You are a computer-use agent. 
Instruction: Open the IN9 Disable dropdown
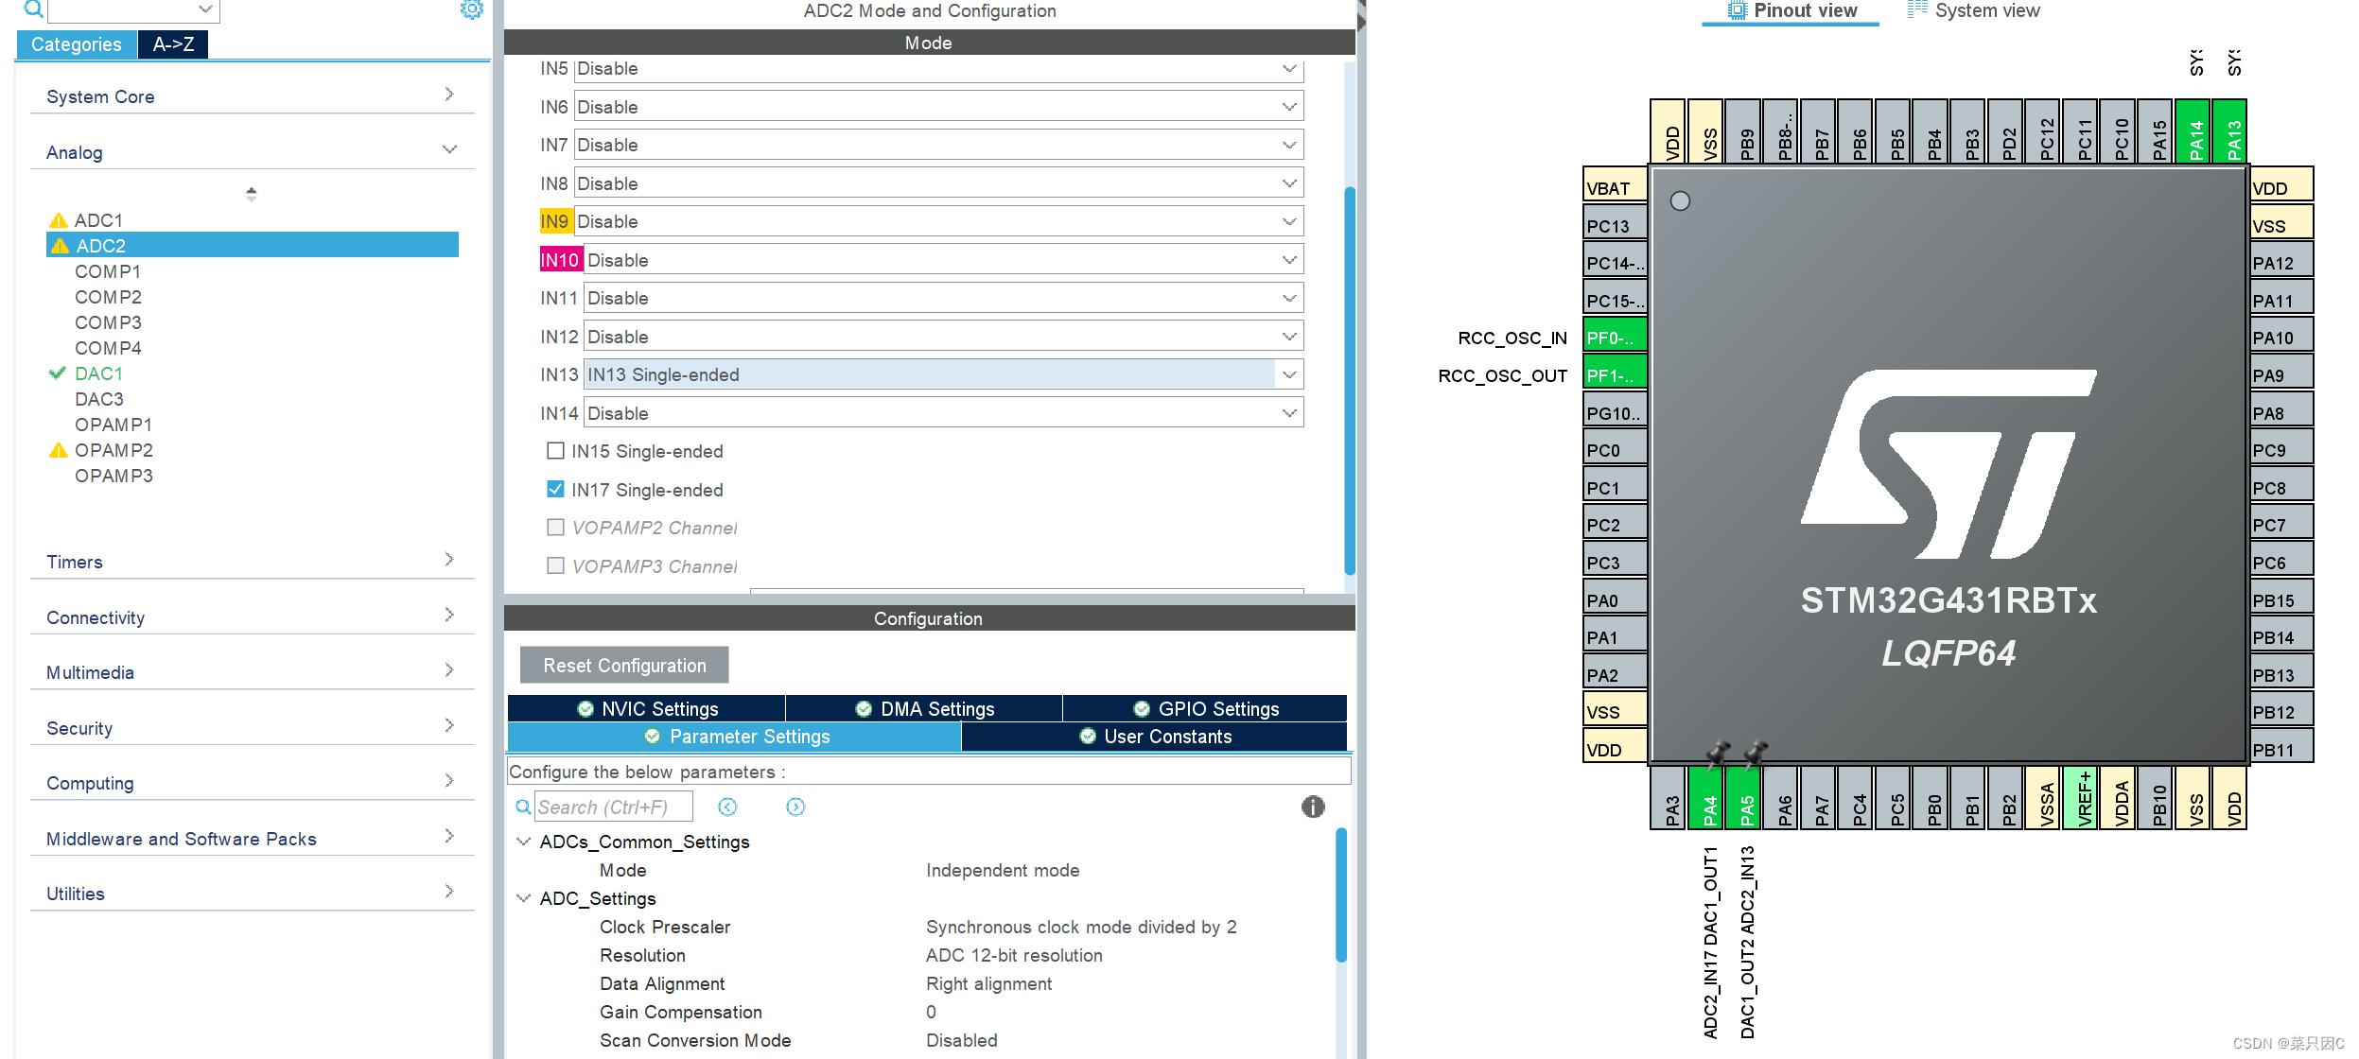pos(1288,221)
